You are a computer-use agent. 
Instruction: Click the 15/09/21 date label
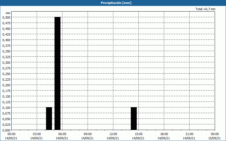click(x=215, y=138)
